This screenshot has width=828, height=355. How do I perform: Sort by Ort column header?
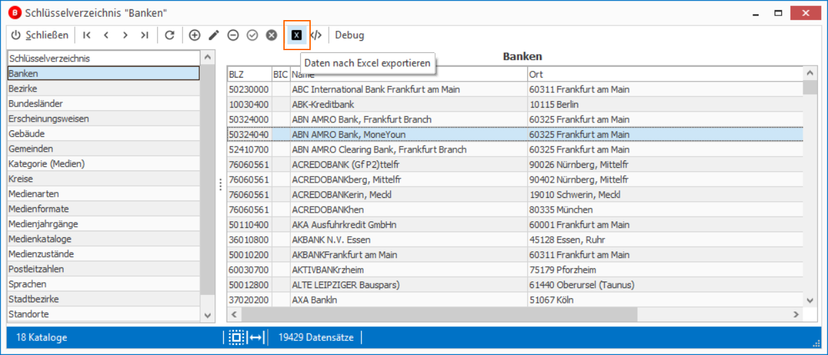(665, 74)
